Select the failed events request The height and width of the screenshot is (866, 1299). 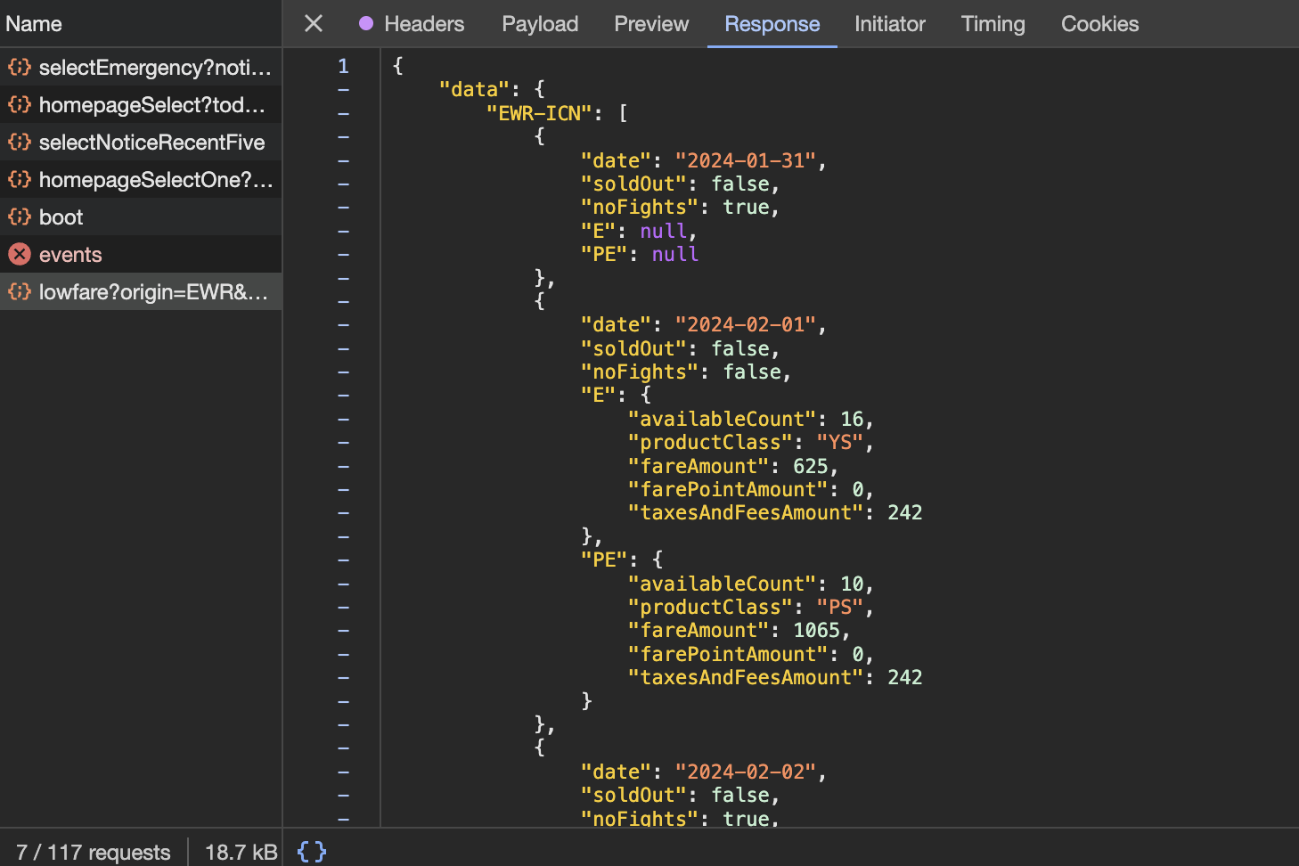141,255
